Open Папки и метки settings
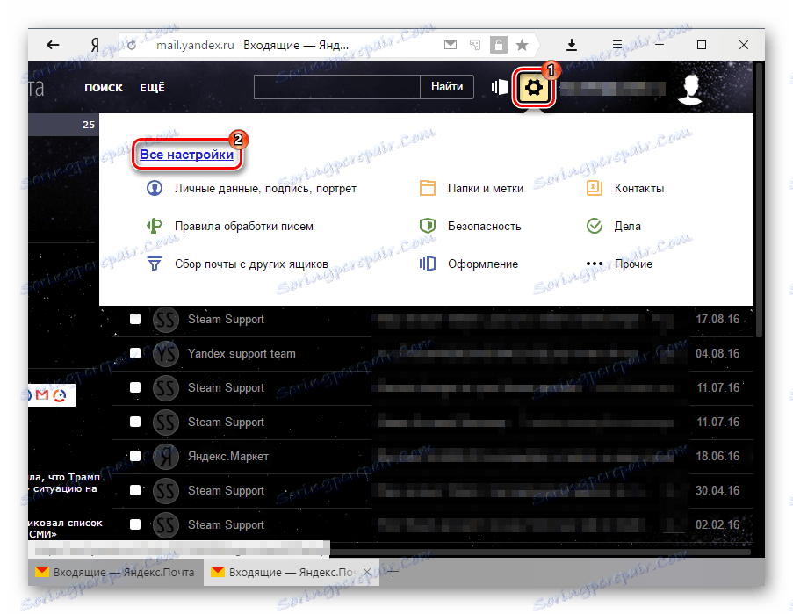Viewport: 793px width, 614px height. click(486, 189)
